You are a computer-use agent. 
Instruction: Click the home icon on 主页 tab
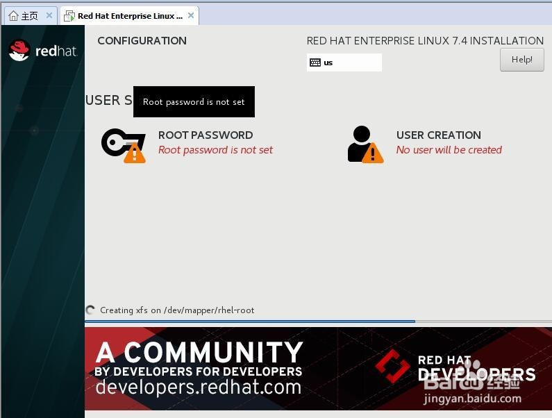pyautogui.click(x=13, y=16)
